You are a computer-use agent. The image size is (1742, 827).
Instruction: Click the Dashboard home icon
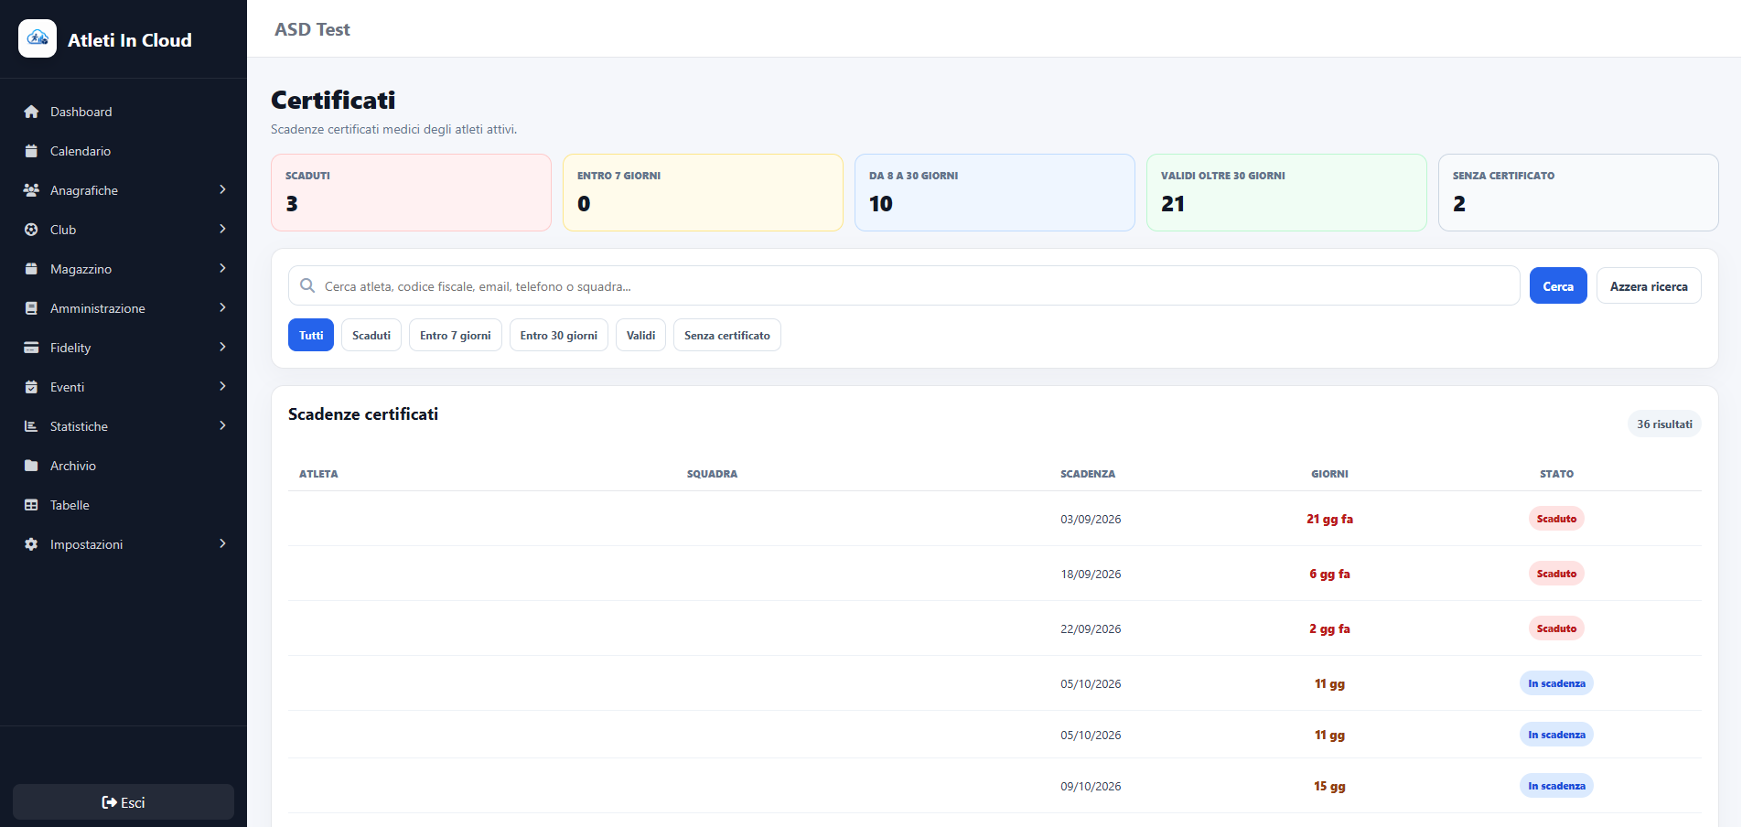click(x=31, y=112)
